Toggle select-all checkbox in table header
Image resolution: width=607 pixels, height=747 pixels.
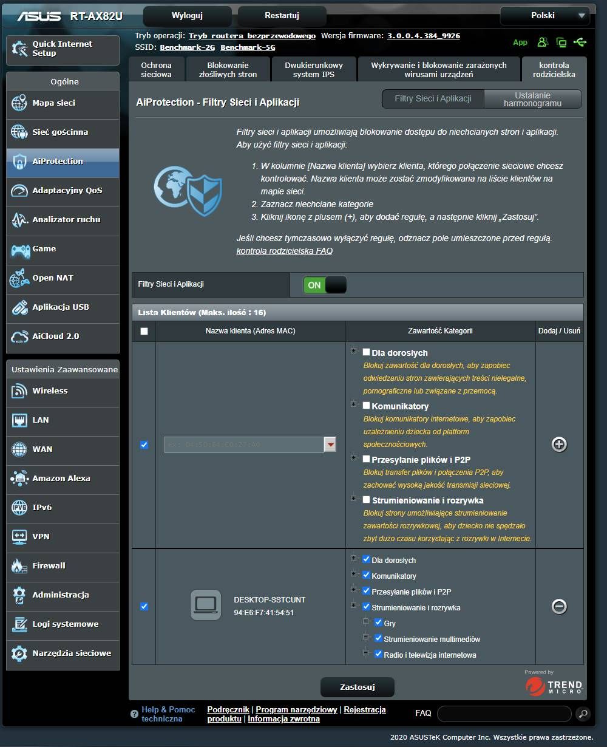point(144,331)
